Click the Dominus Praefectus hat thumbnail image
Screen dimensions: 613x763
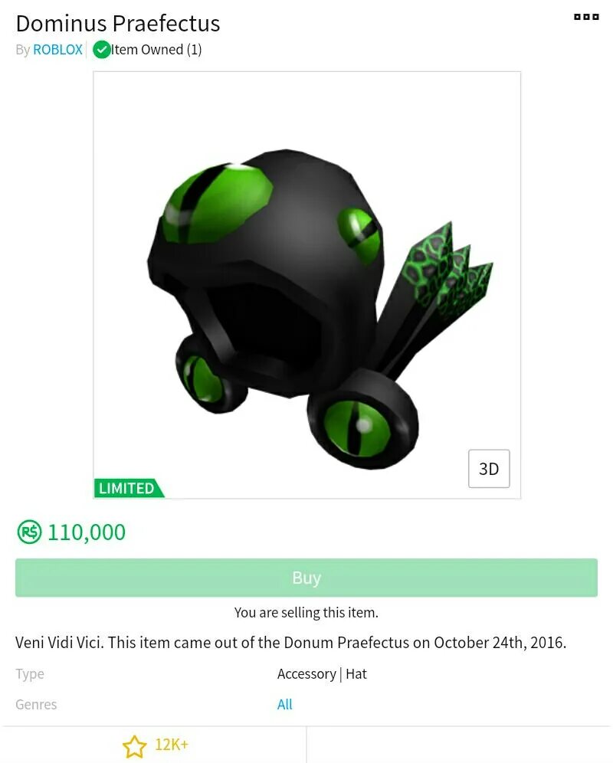[x=306, y=285]
